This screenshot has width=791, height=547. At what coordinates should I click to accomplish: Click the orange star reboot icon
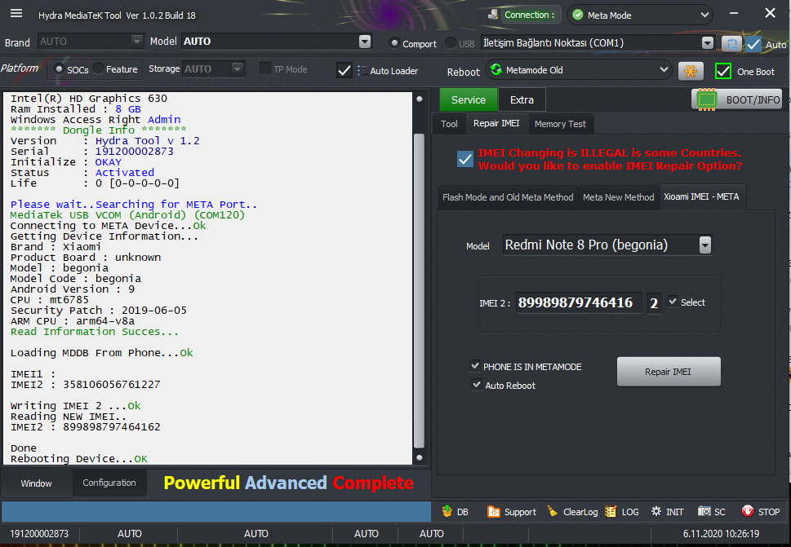coord(691,71)
